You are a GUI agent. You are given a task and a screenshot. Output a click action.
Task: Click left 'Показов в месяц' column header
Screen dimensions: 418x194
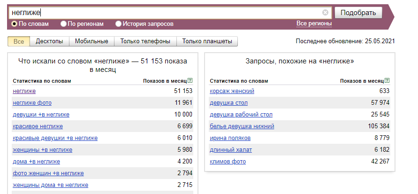pyautogui.click(x=165, y=81)
